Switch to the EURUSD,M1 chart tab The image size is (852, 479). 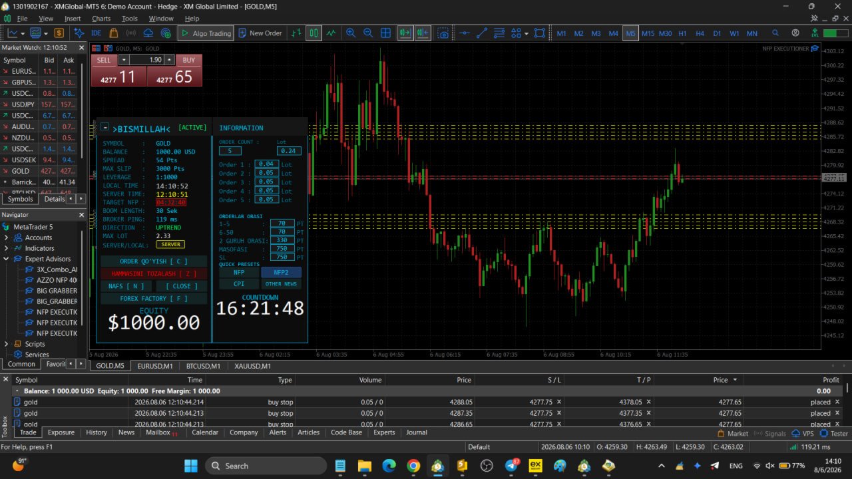tap(154, 366)
